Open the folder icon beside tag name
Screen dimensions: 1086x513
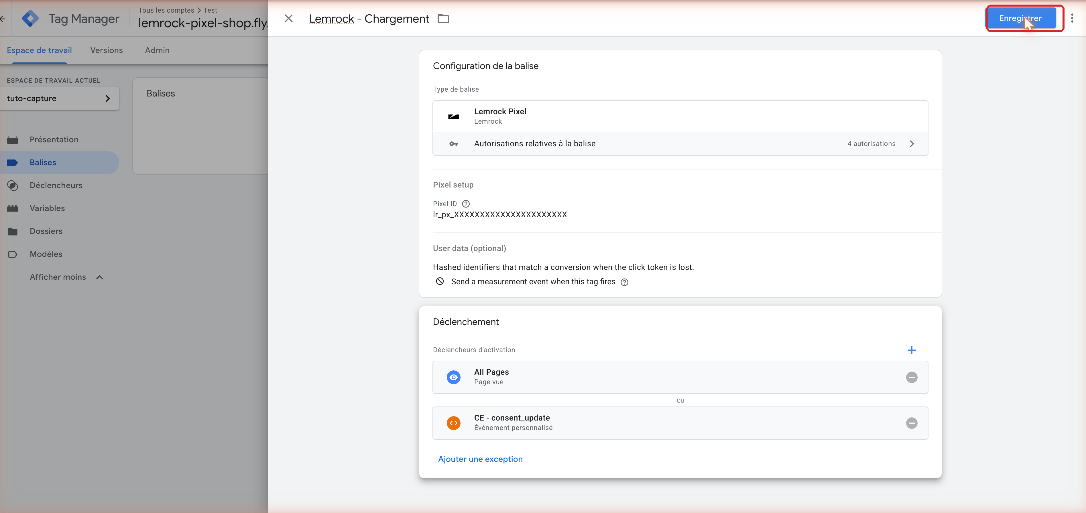(x=443, y=19)
